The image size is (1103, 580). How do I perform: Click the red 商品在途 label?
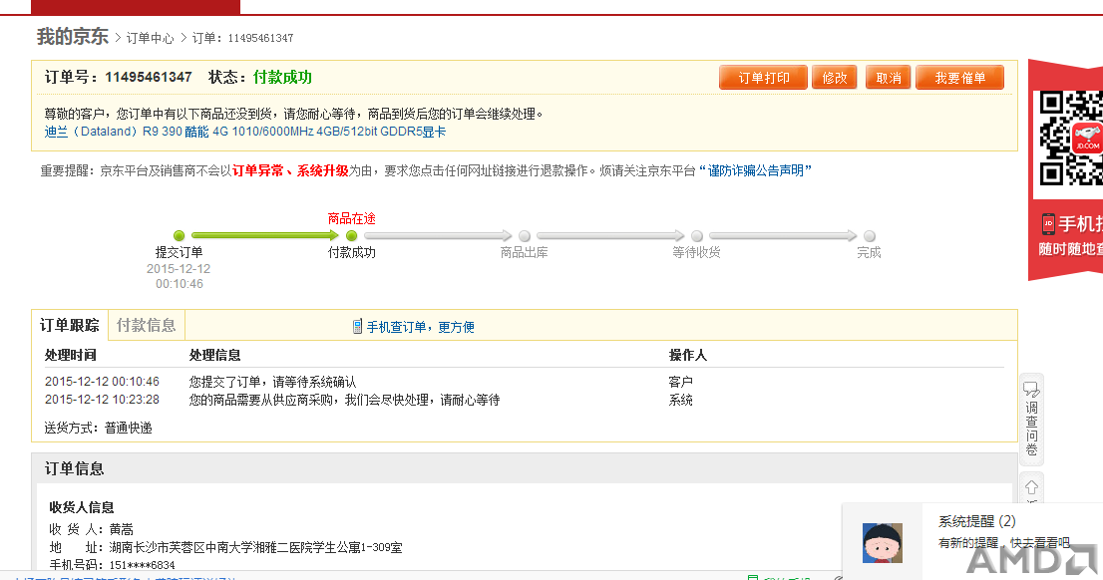point(352,218)
